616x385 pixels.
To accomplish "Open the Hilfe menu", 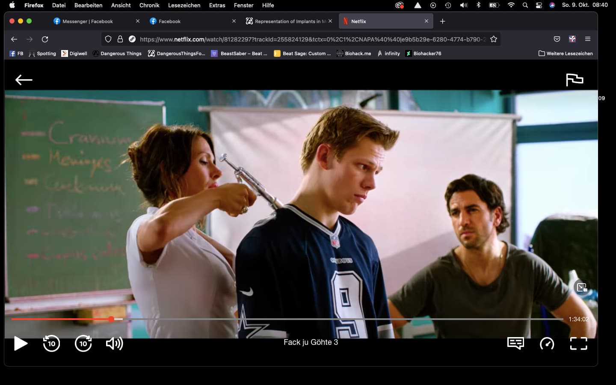I will click(x=268, y=5).
